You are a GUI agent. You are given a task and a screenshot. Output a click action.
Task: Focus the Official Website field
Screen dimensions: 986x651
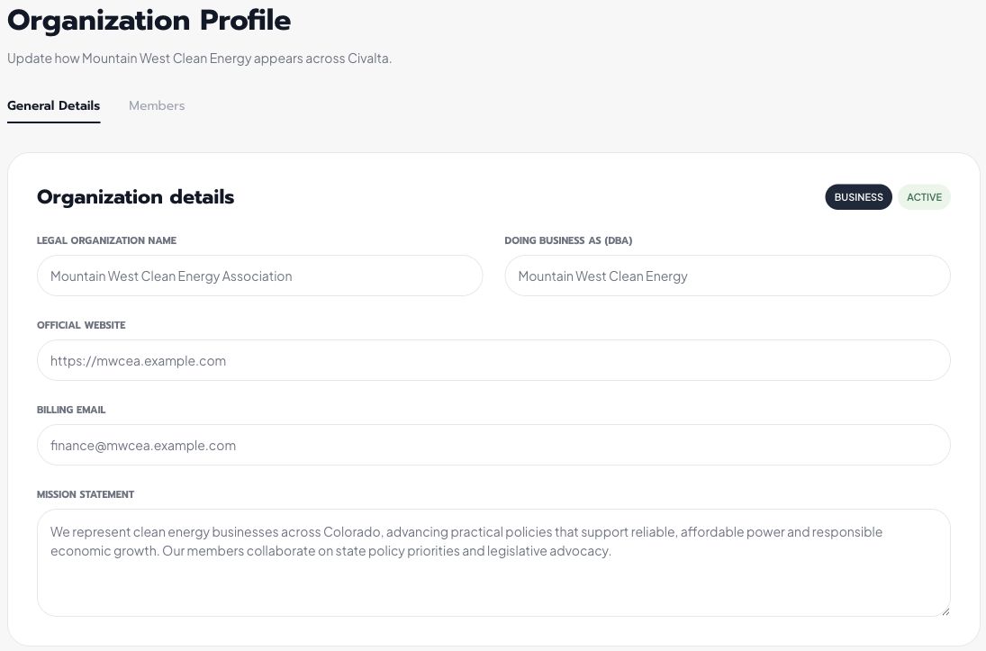[493, 360]
